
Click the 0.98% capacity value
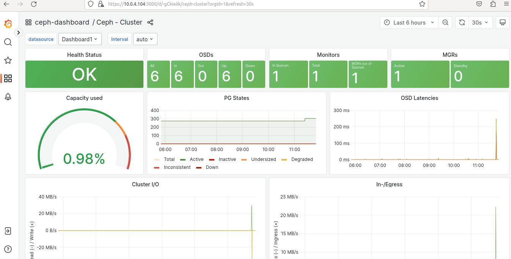(84, 159)
